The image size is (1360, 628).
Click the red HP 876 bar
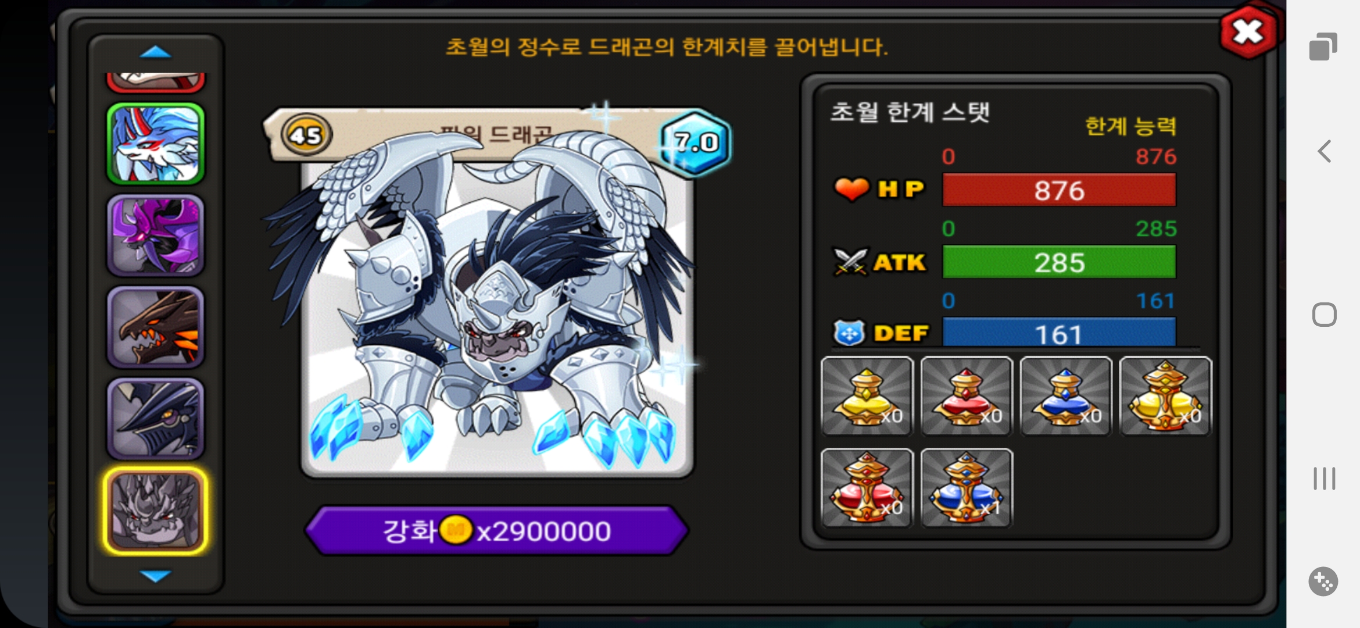coord(1059,190)
